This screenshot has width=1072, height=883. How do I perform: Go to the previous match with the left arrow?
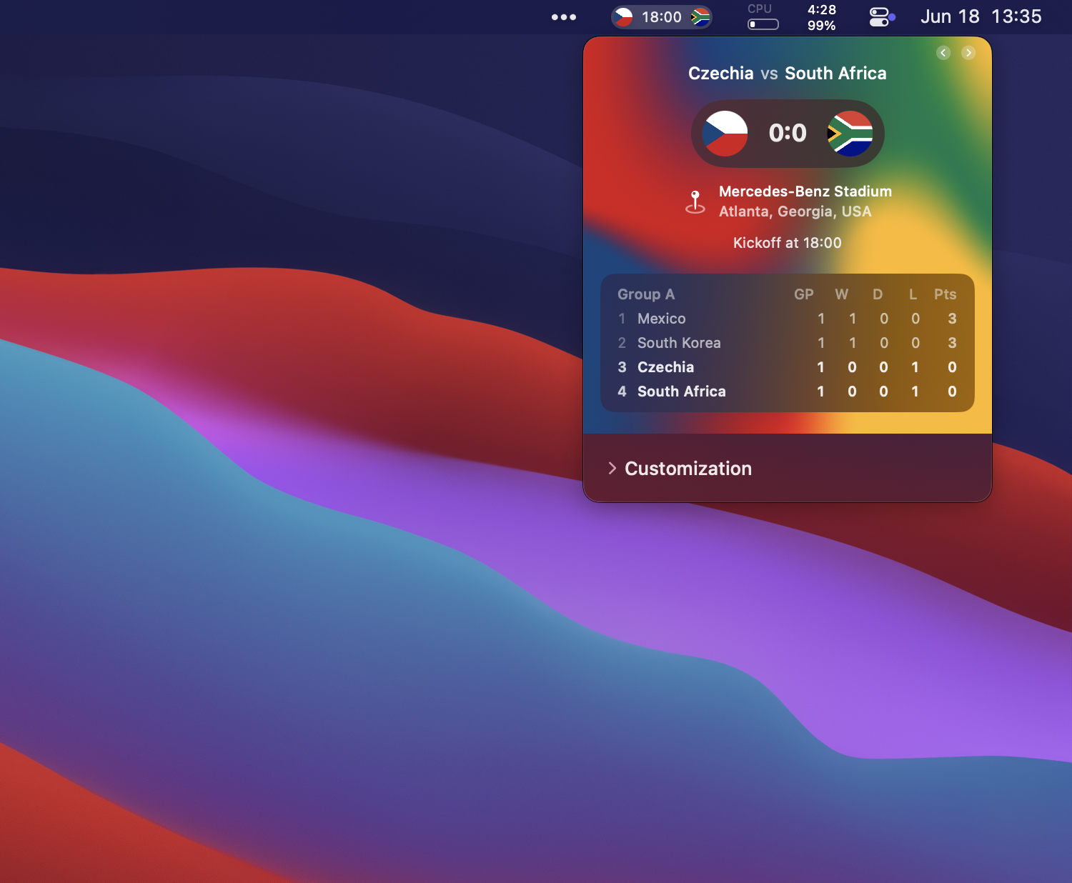coord(943,53)
